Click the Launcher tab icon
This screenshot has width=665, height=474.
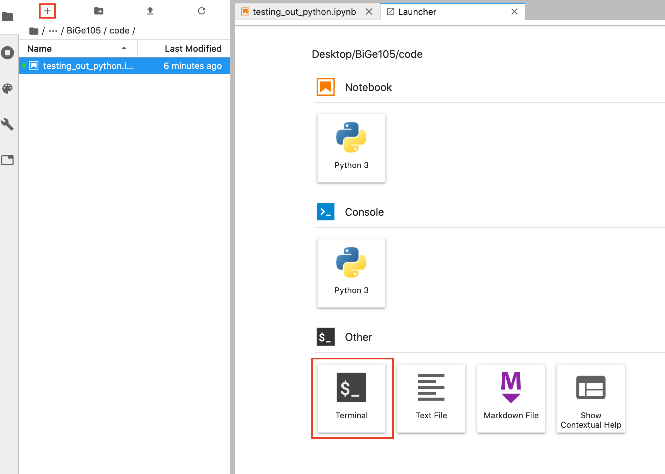click(391, 12)
